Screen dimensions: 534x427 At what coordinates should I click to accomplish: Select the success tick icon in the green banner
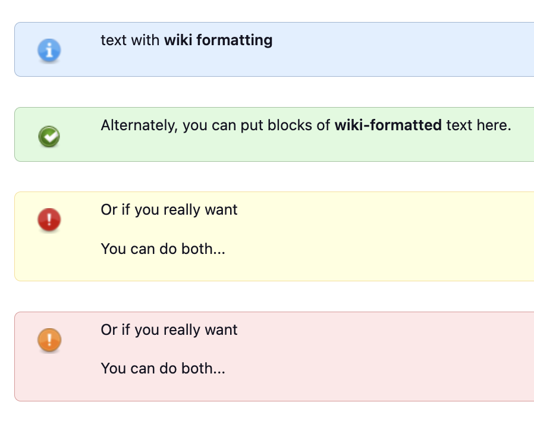pos(49,136)
